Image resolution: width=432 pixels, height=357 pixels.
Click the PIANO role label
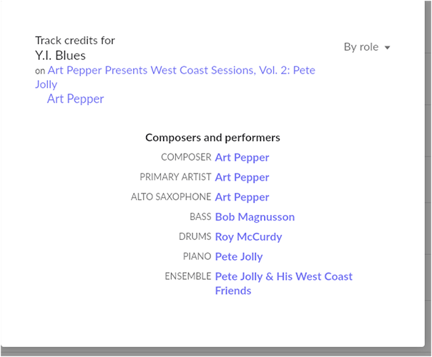[197, 256]
